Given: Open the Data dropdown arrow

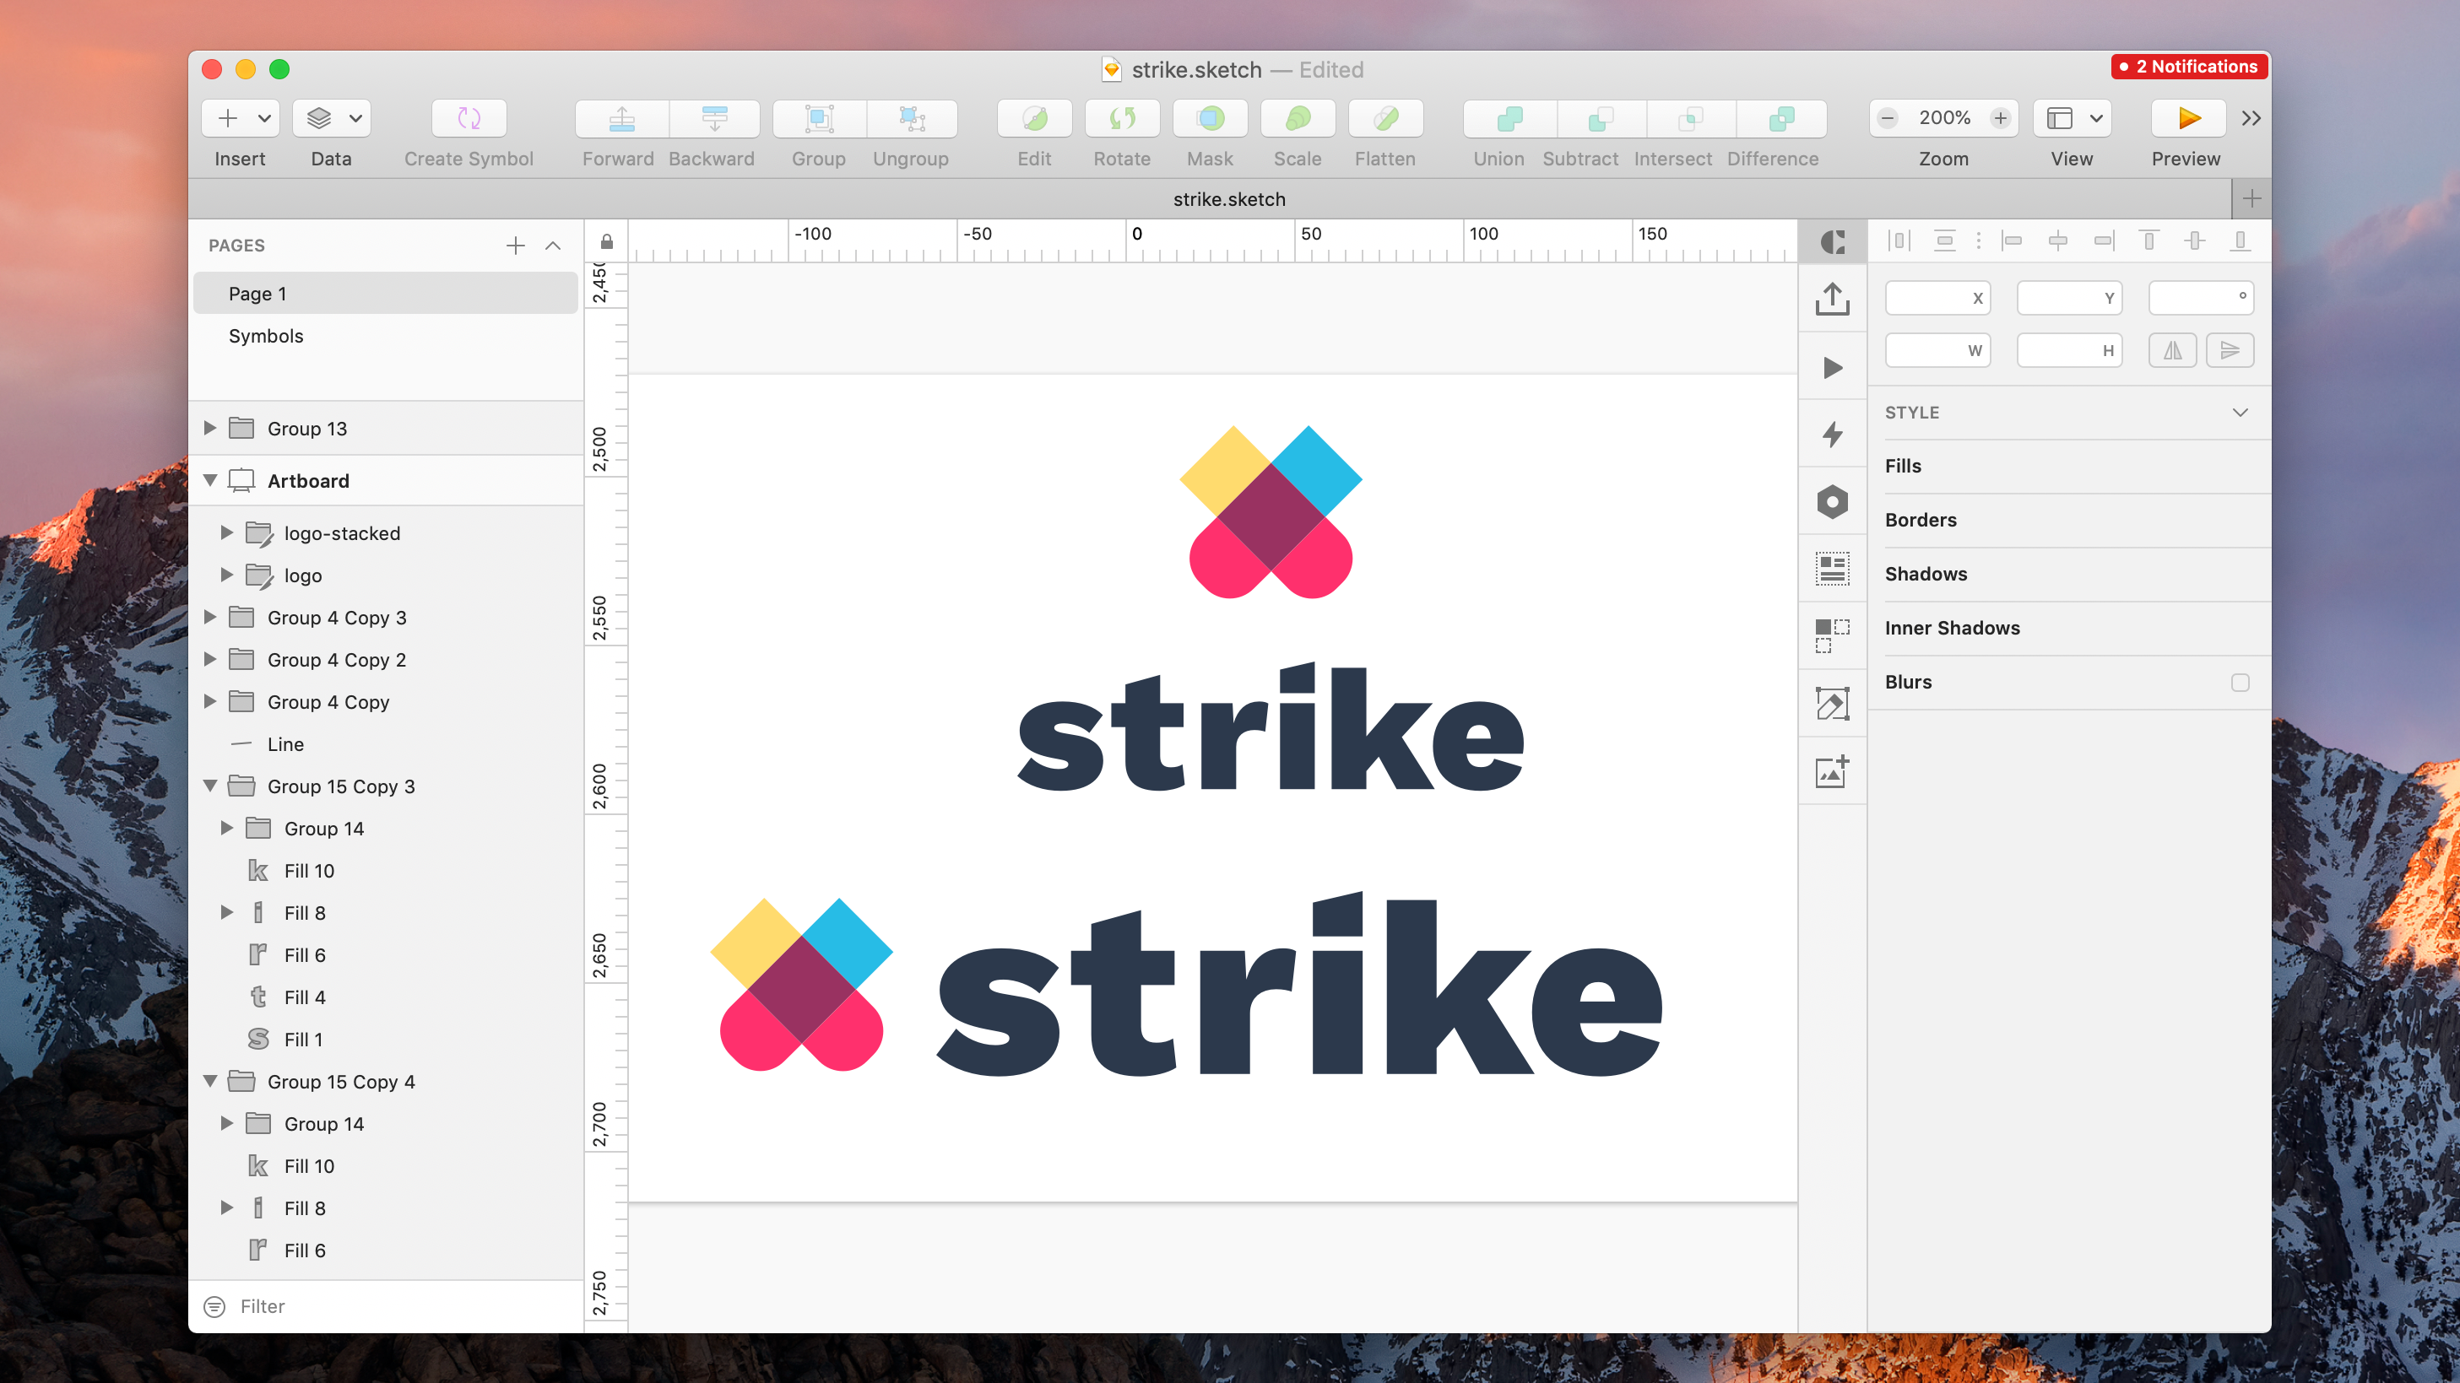Looking at the screenshot, I should click(355, 118).
